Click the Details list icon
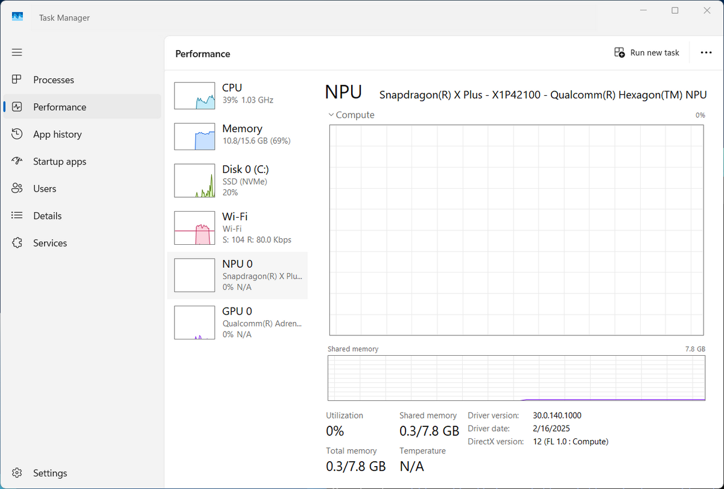 click(17, 215)
